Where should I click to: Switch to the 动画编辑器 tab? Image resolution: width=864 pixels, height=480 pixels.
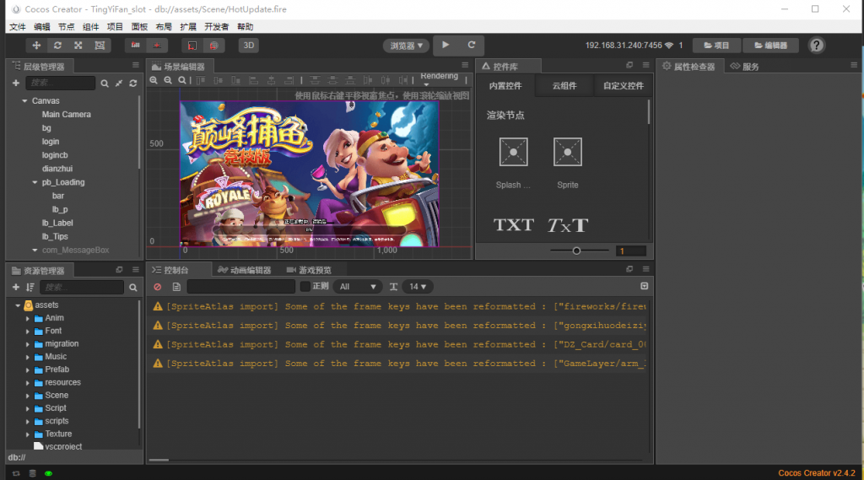click(245, 270)
